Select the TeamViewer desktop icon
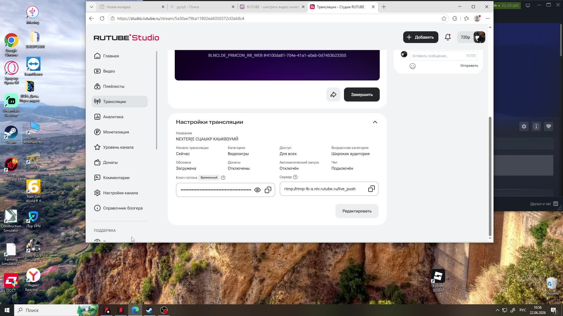Image resolution: width=563 pixels, height=316 pixels. [x=33, y=66]
